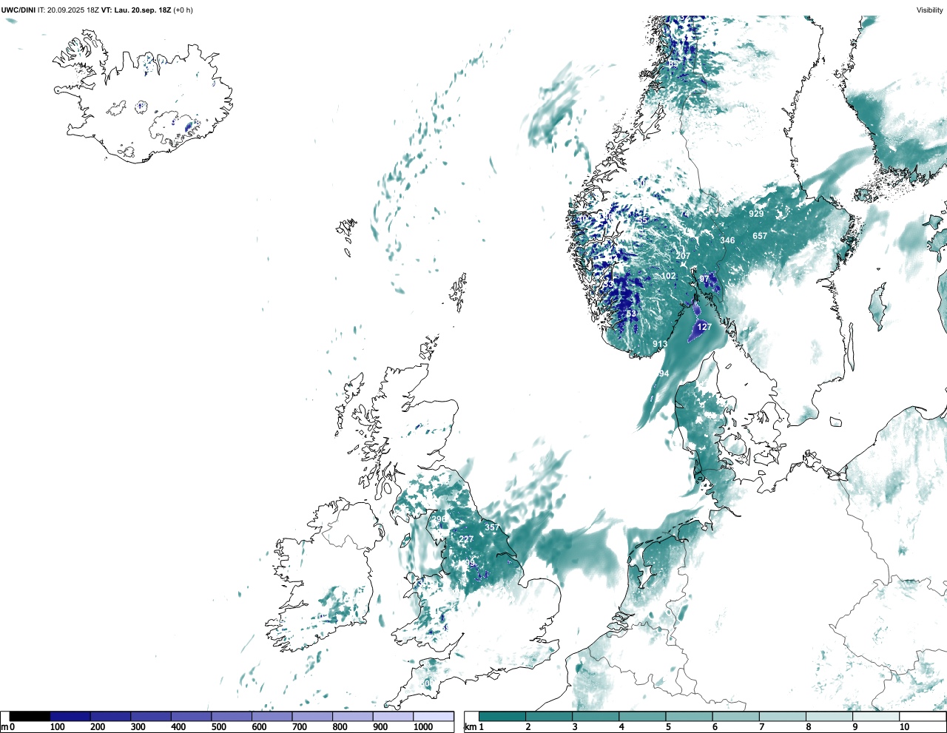Select the 1–2 km dark teal swatch

click(x=502, y=717)
